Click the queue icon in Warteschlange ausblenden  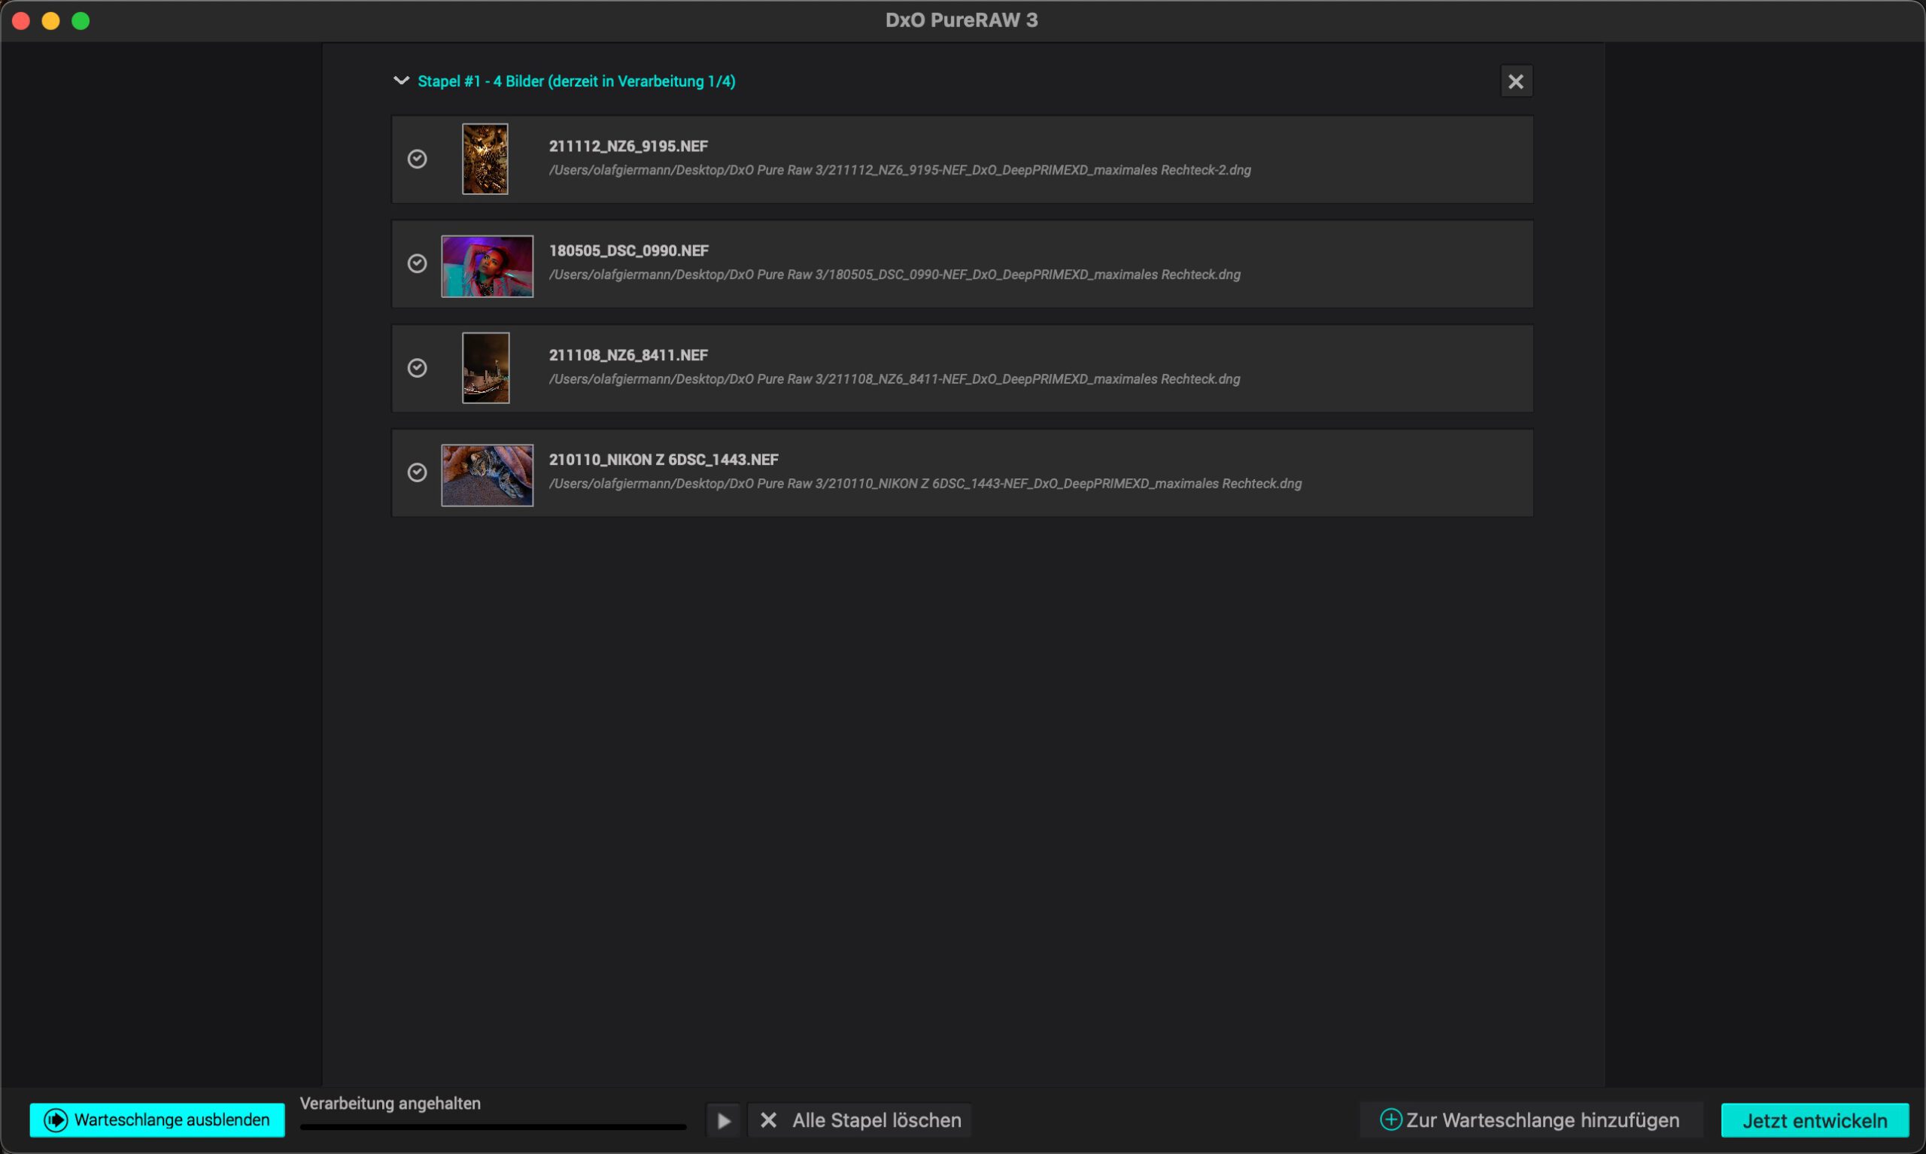tap(56, 1120)
